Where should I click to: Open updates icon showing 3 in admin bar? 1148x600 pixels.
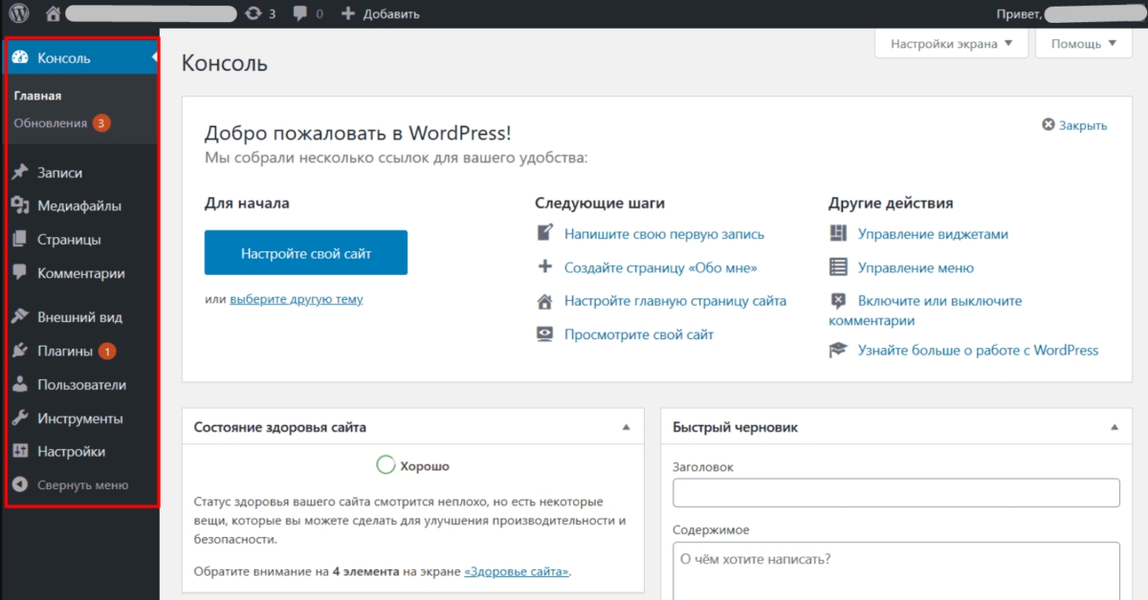254,13
